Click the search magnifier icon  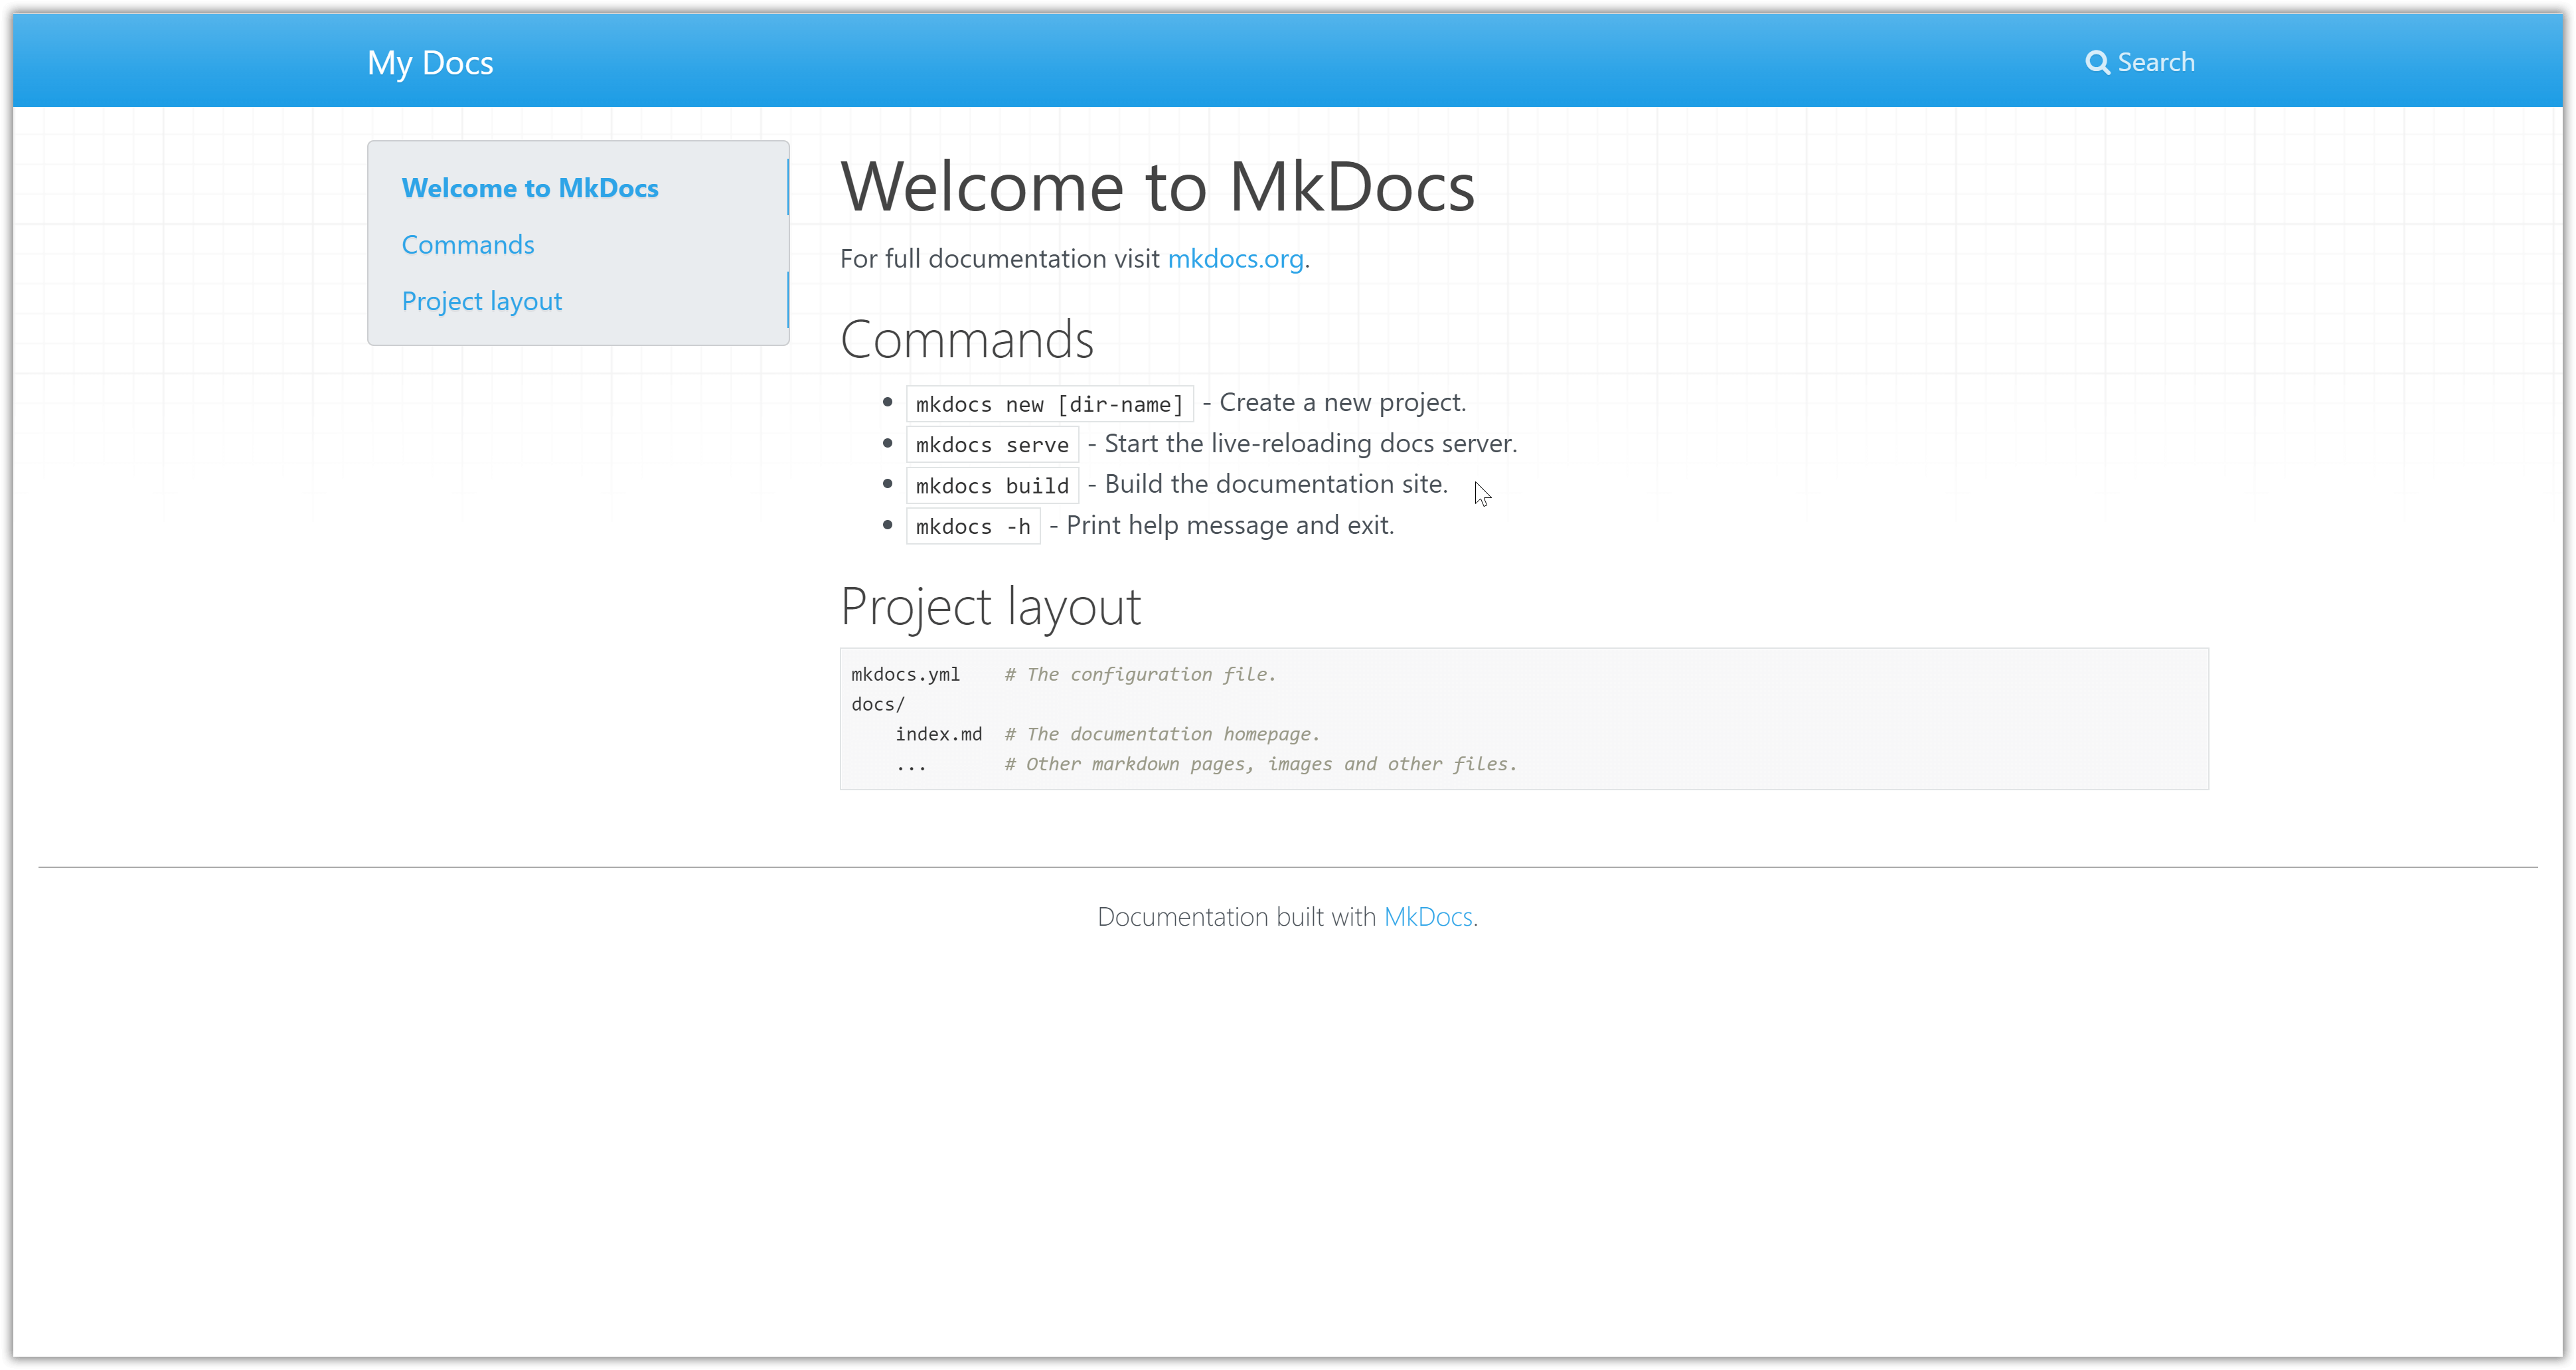coord(2097,63)
